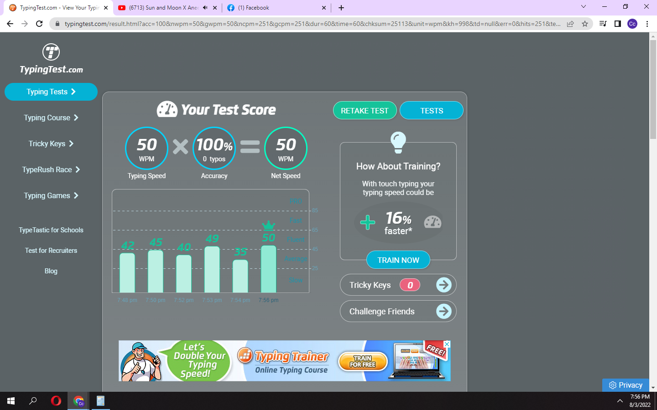657x410 pixels.
Task: Open the Chrome three-dot menu
Action: [647, 24]
